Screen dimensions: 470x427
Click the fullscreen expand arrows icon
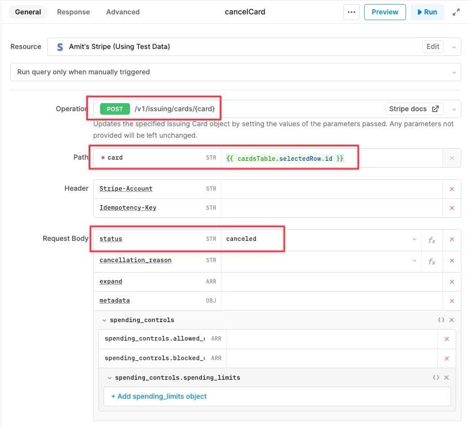[457, 12]
